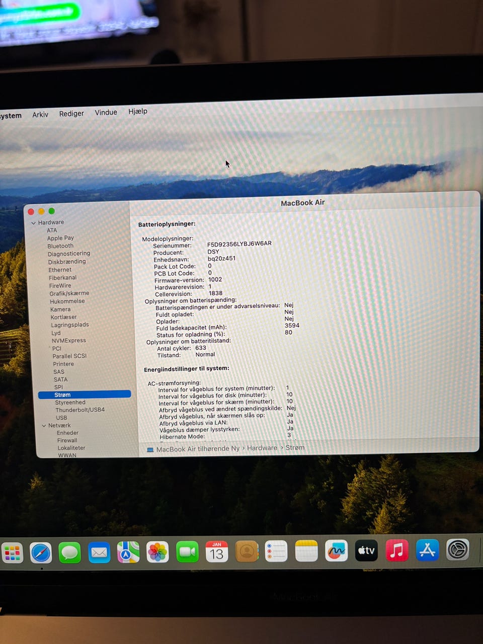
Task: Launch Safari from the Dock
Action: [x=41, y=553]
